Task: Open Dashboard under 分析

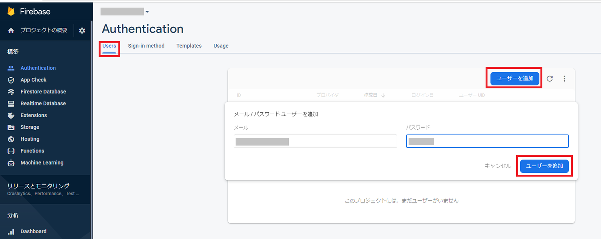Action: (33, 231)
